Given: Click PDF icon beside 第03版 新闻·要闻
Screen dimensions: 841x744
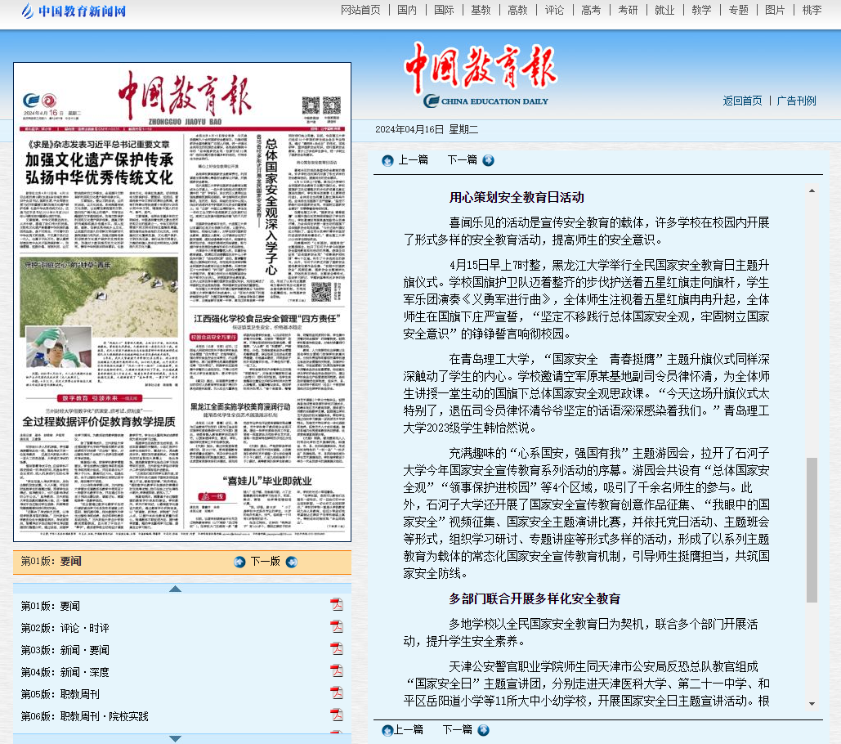Looking at the screenshot, I should 336,649.
